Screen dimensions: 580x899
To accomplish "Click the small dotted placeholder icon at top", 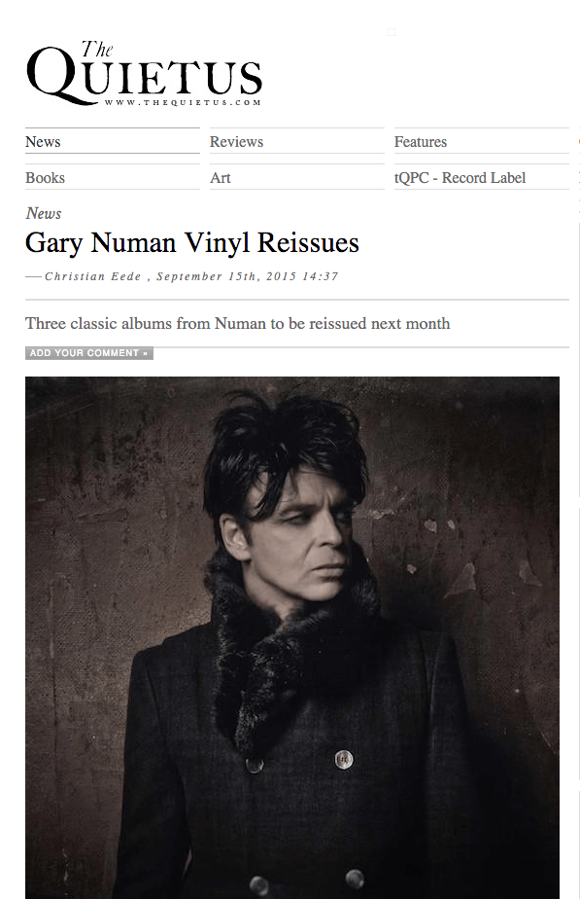I will 392,32.
